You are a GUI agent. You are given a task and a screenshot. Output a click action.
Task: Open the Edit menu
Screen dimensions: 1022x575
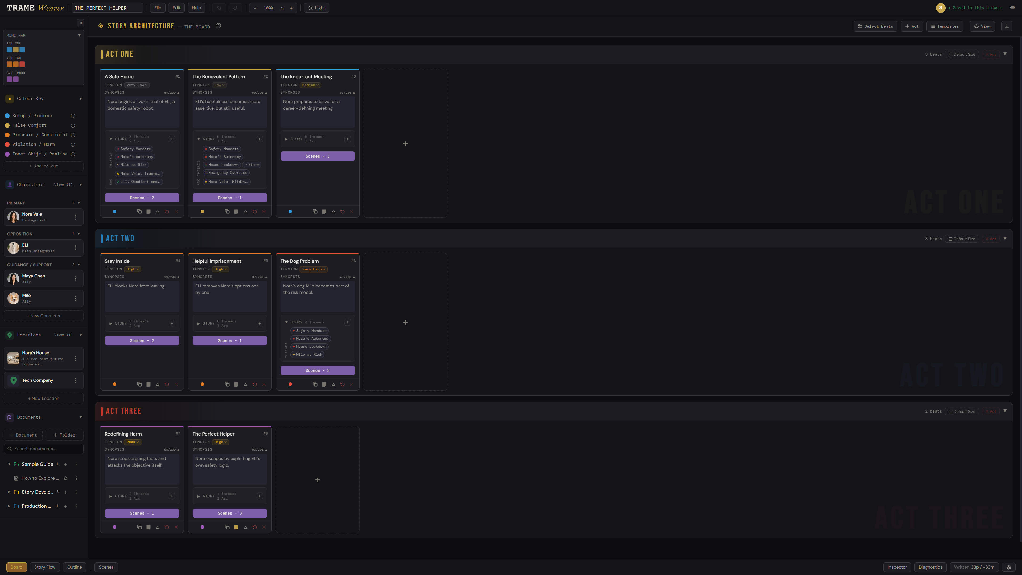coord(176,8)
